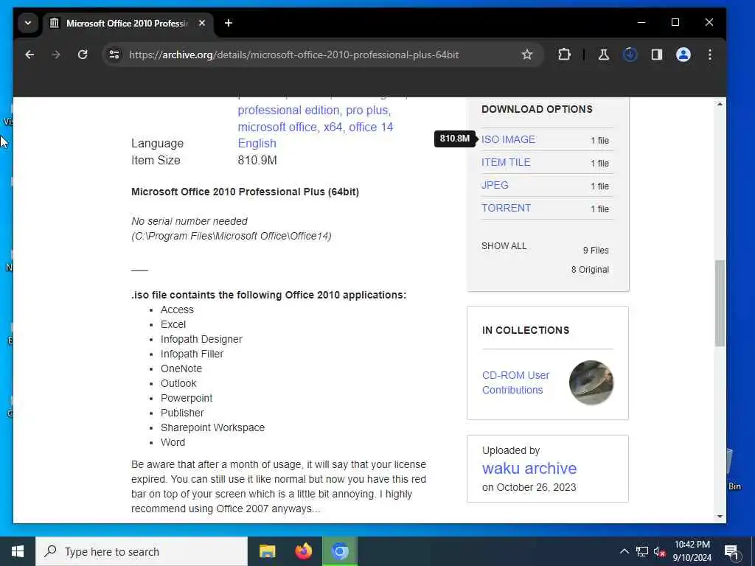The width and height of the screenshot is (755, 566).
Task: Open a new tab
Action: (x=229, y=23)
